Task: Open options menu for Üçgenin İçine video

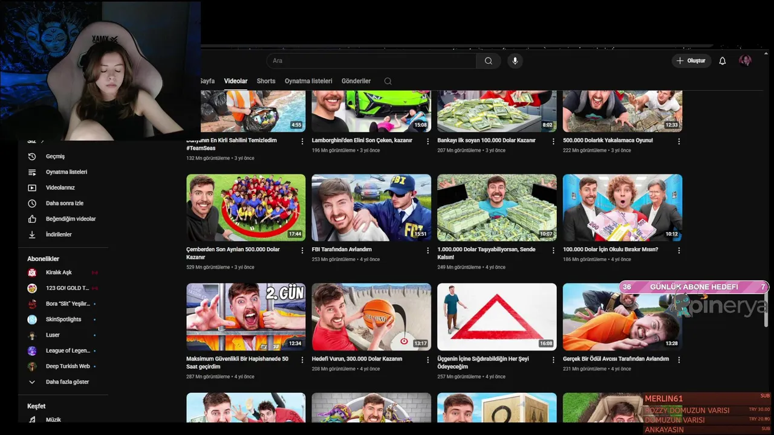Action: point(553,359)
